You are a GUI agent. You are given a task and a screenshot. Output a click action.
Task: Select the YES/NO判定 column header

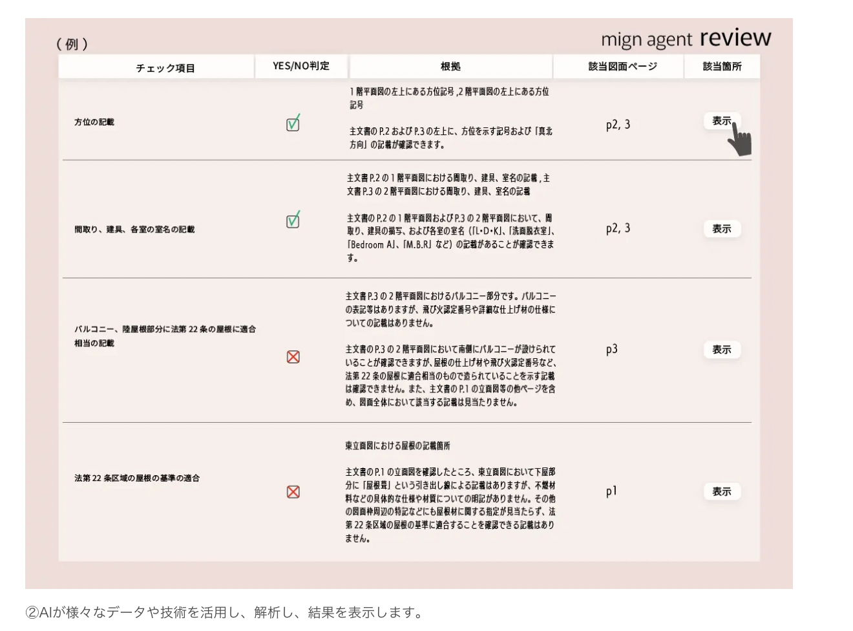pyautogui.click(x=301, y=66)
